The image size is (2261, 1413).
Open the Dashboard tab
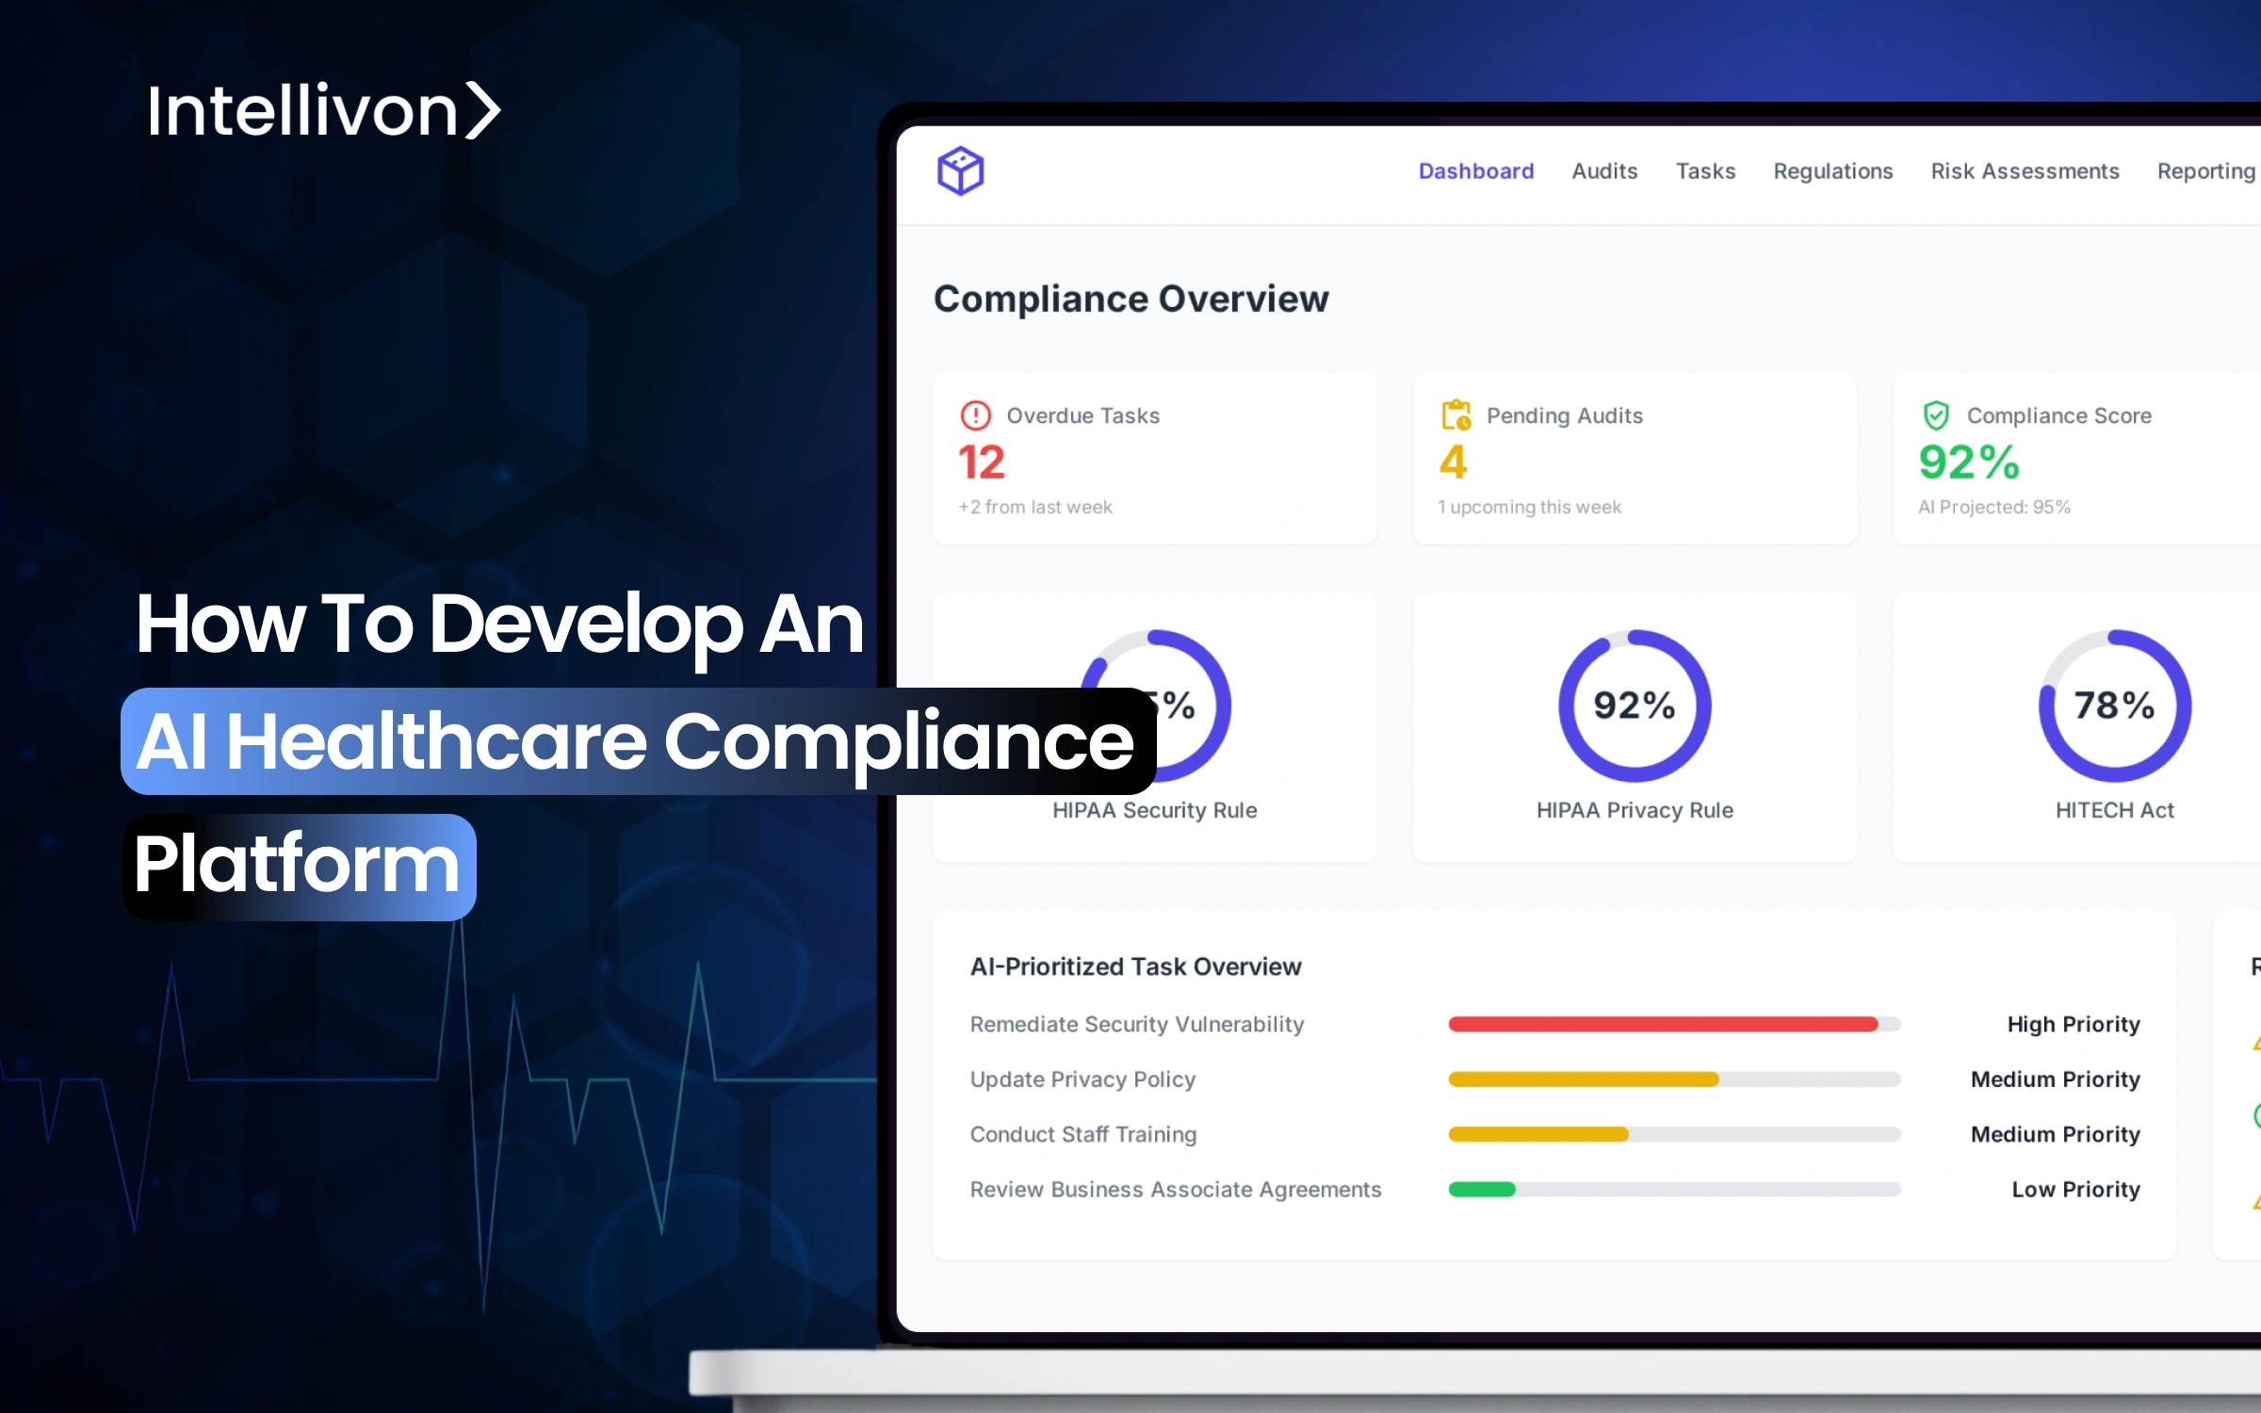point(1475,171)
